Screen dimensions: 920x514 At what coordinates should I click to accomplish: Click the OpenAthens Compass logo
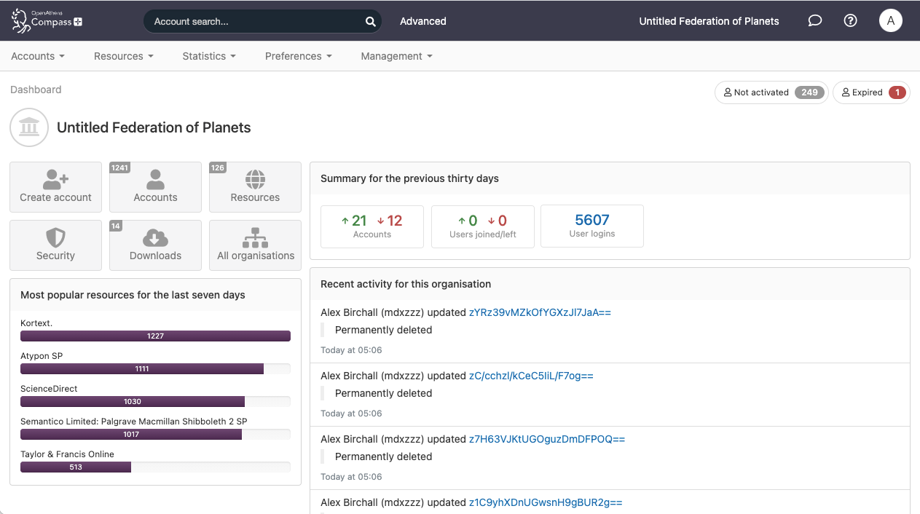coord(45,20)
